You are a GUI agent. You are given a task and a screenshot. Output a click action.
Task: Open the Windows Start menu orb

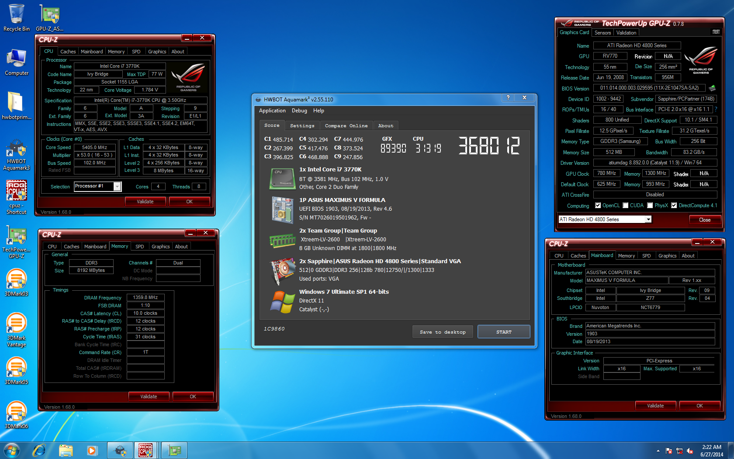pyautogui.click(x=11, y=450)
